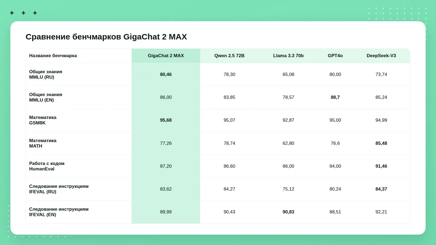Select DeepSeek's IFEVAL (EN) value "92,21"
This screenshot has width=436, height=245.
(x=381, y=212)
